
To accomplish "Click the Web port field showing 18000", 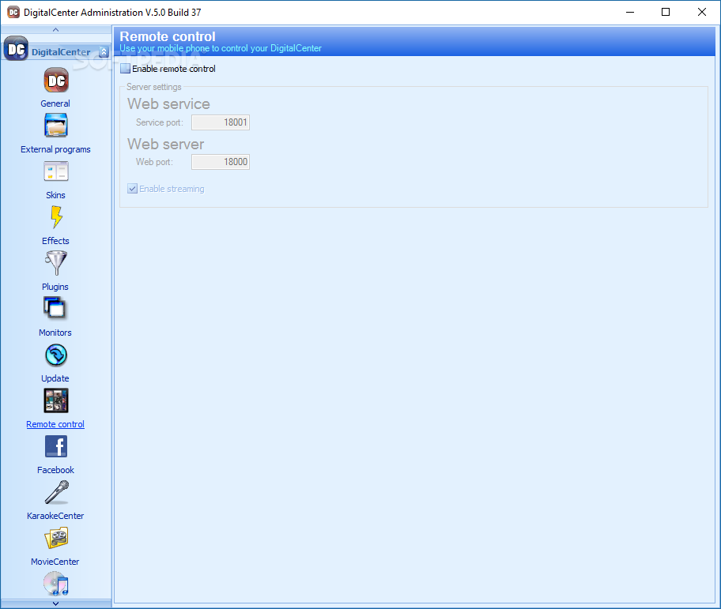I will click(x=221, y=162).
